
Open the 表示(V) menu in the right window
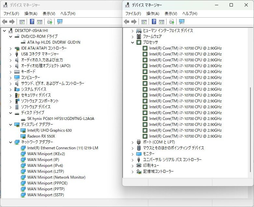coord(171,14)
